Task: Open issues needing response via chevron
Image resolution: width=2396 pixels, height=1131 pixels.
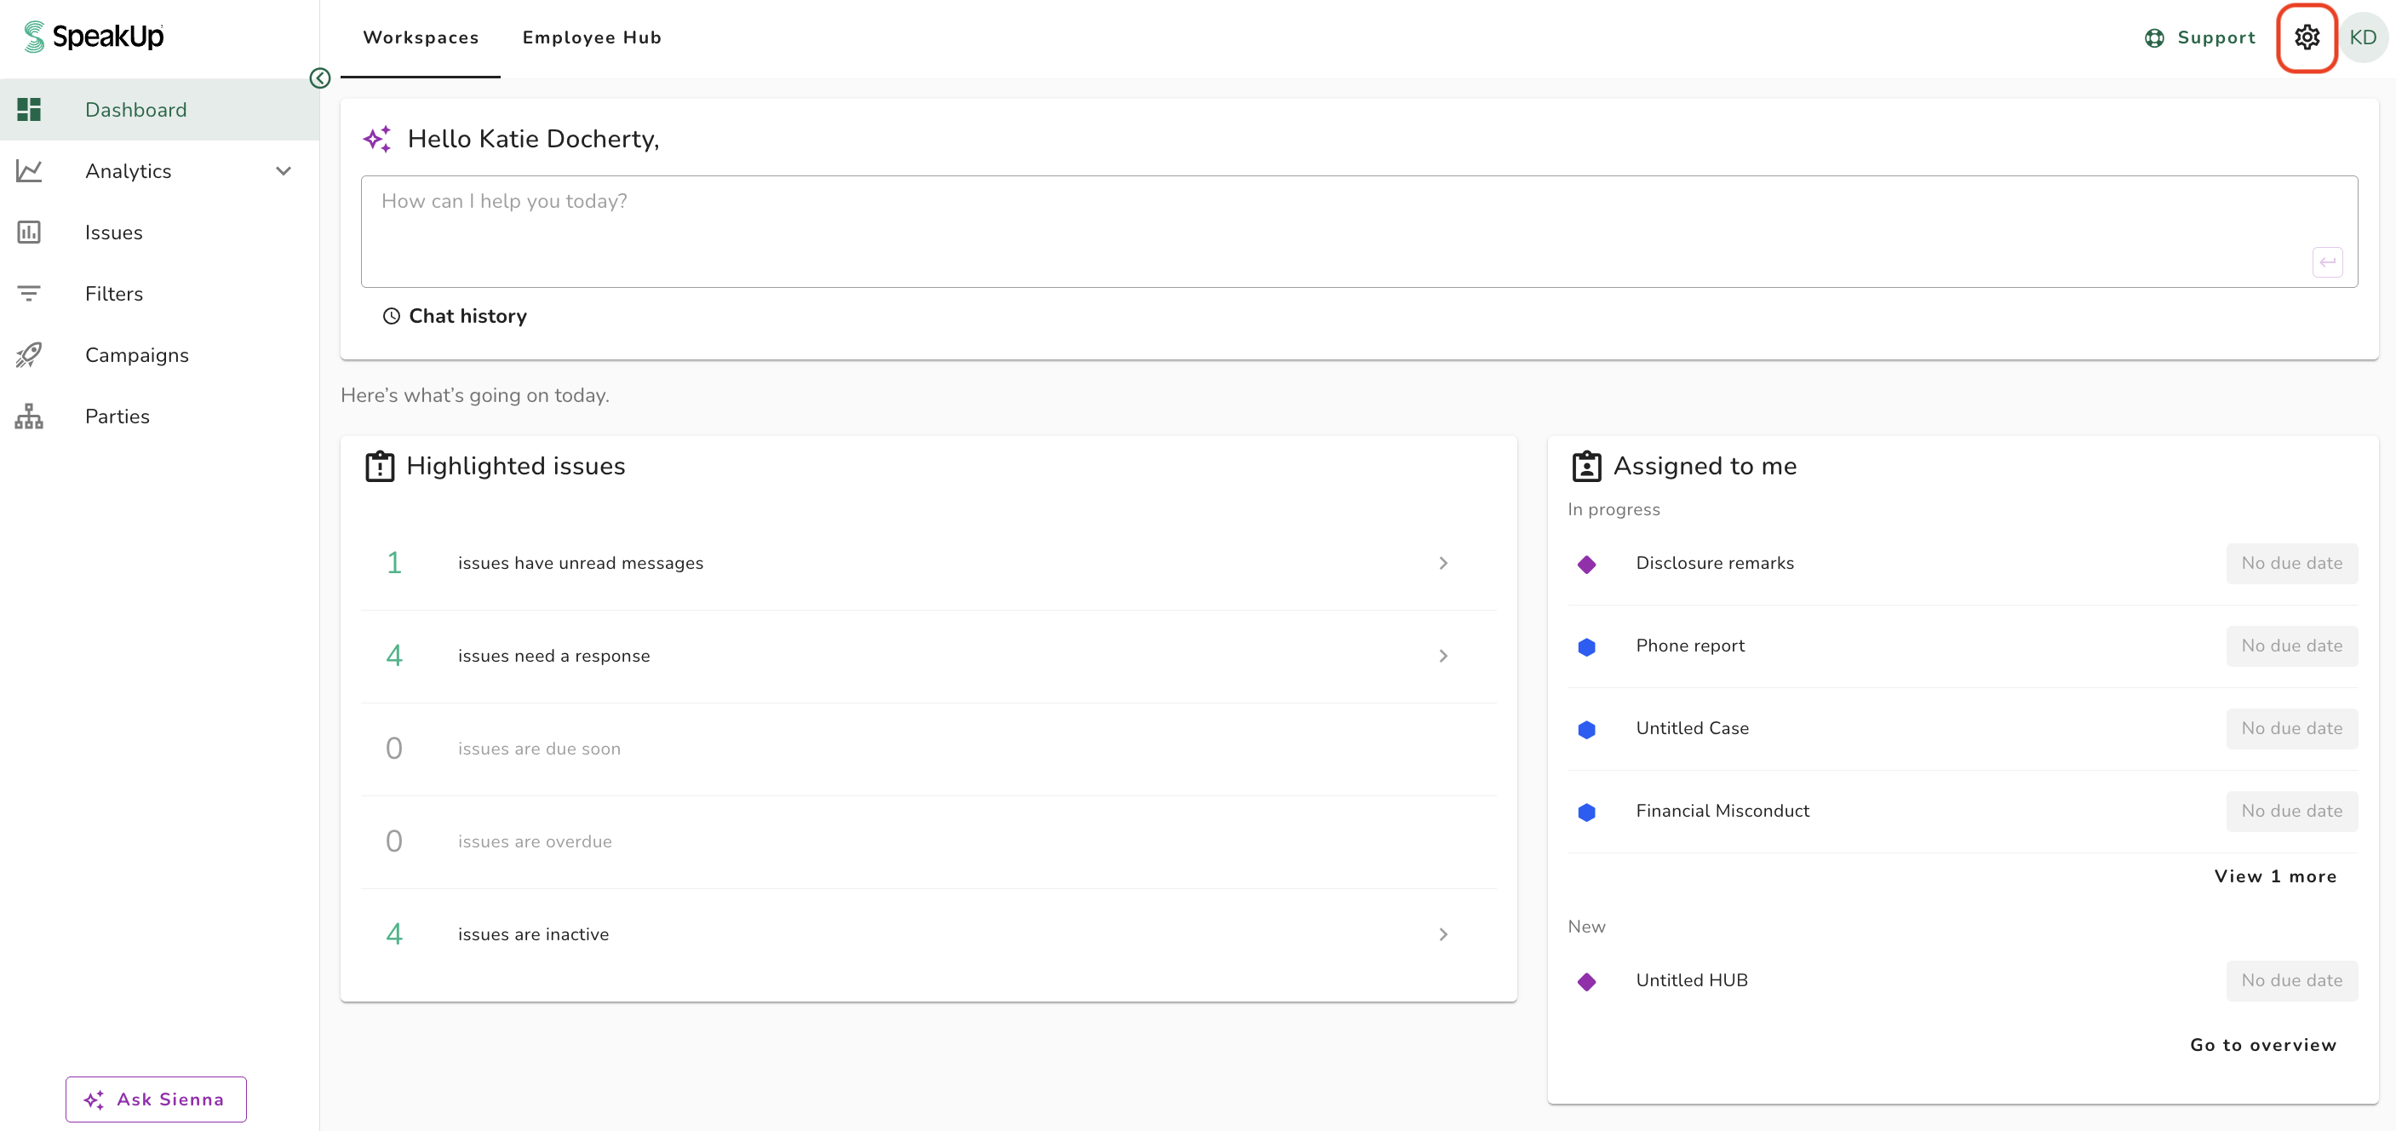Action: [1443, 656]
